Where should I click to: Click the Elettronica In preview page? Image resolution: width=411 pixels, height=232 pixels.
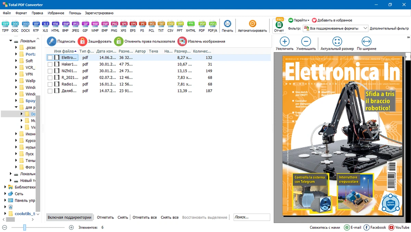[343, 136]
